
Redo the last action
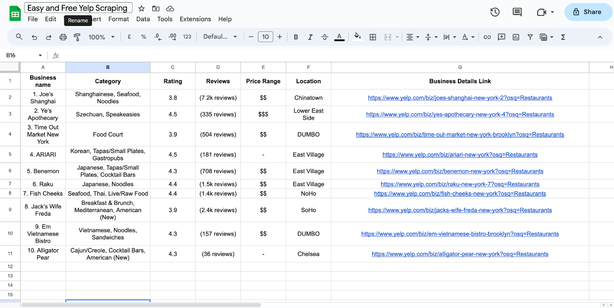49,37
